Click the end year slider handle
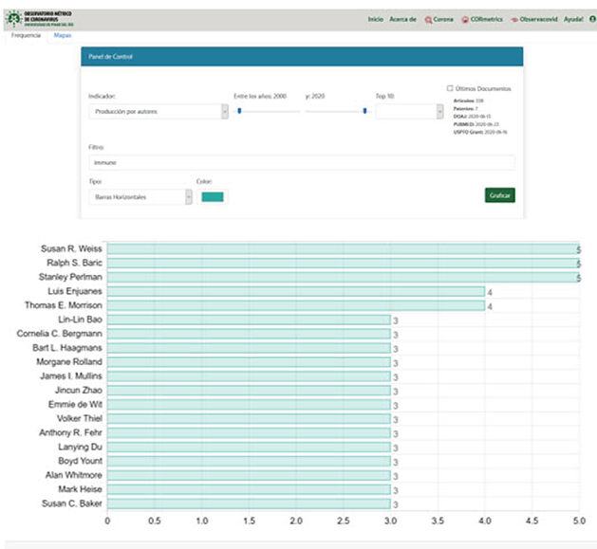The image size is (597, 549). pyautogui.click(x=364, y=111)
